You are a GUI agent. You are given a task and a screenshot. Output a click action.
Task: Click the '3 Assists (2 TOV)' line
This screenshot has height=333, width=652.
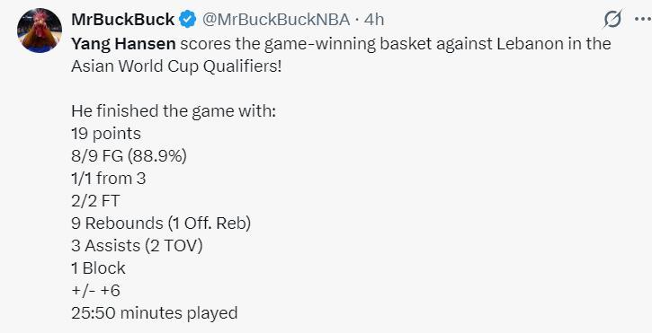137,246
